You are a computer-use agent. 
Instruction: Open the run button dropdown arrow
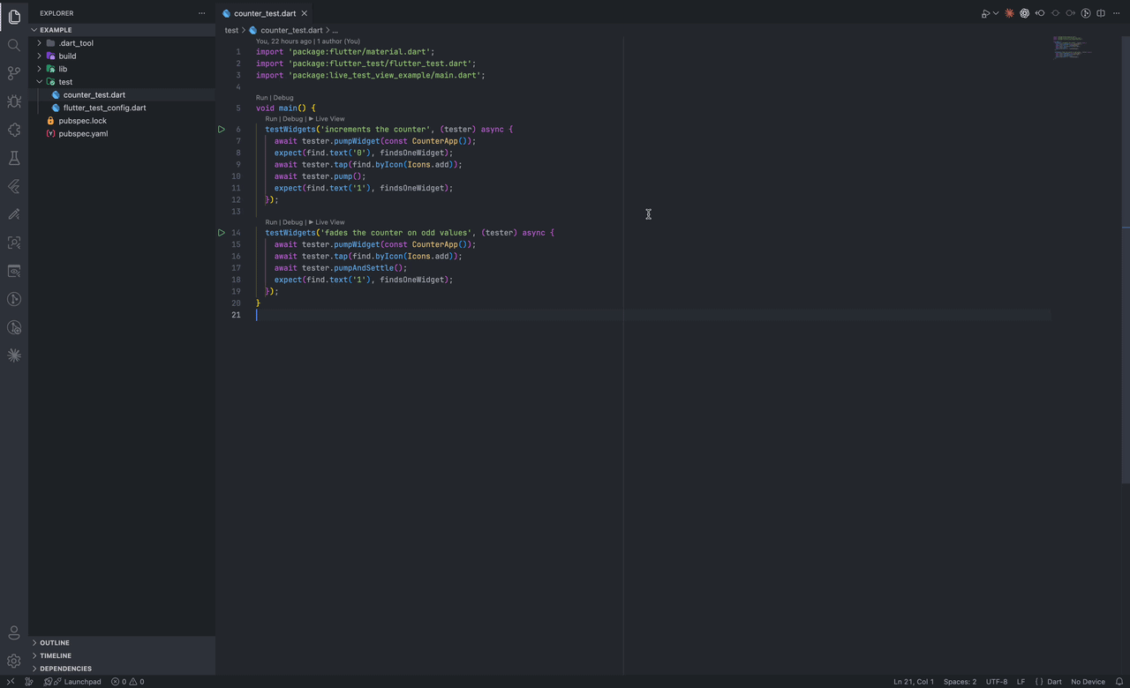(996, 13)
